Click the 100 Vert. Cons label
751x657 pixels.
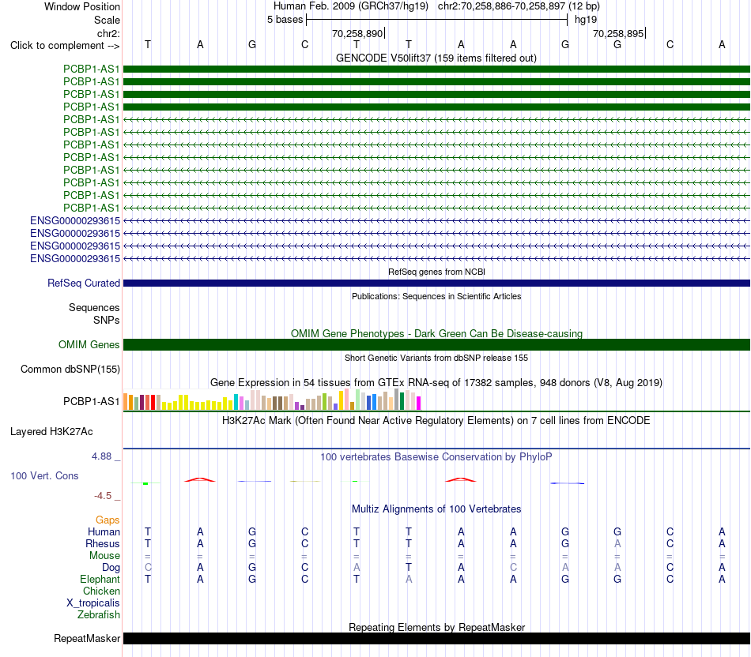44,475
